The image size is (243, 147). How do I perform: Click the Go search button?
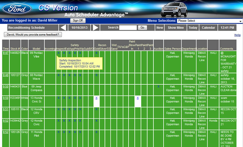tap(142, 28)
